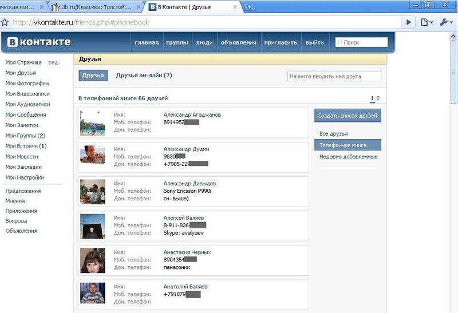Click the VKontakte logo
458x313 pixels.
39,42
